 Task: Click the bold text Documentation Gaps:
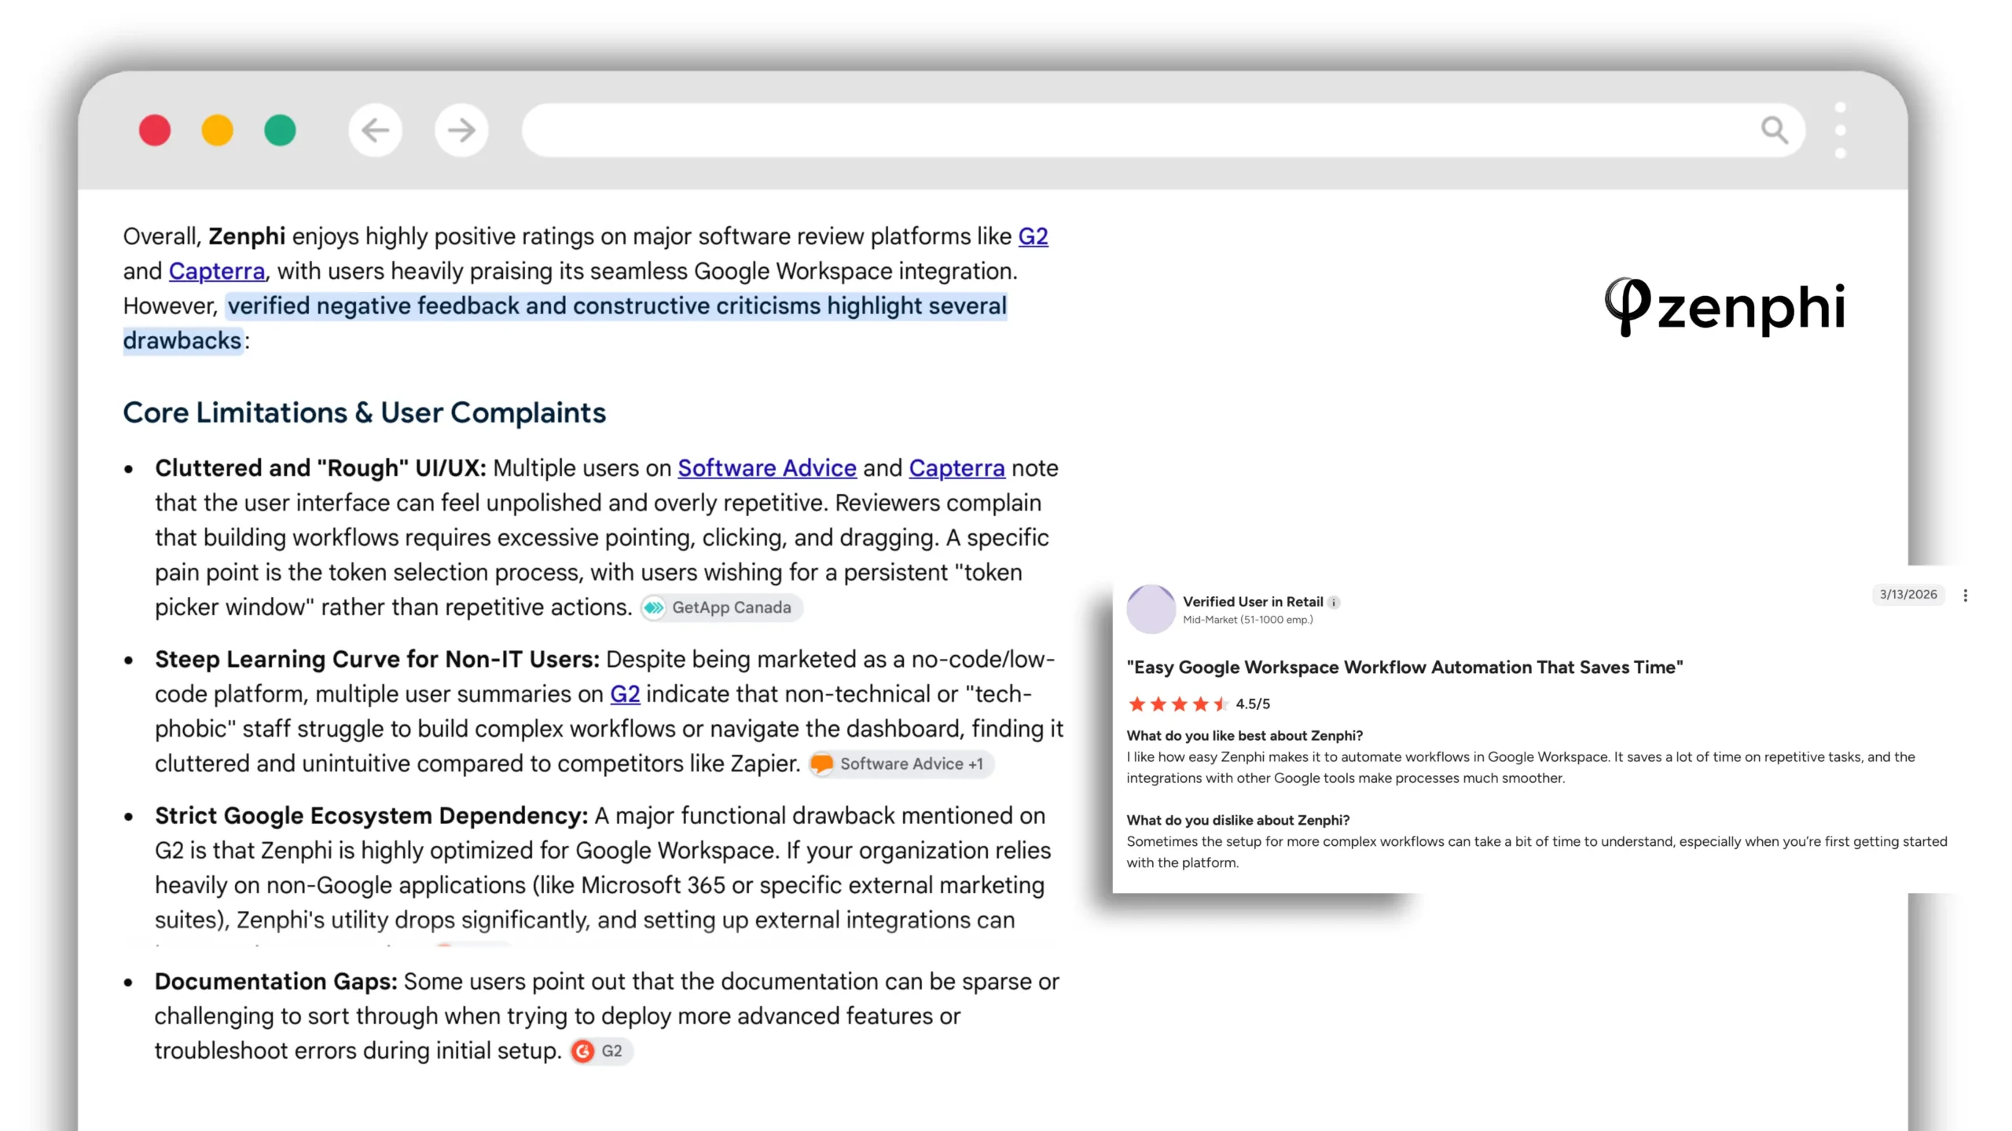276,982
